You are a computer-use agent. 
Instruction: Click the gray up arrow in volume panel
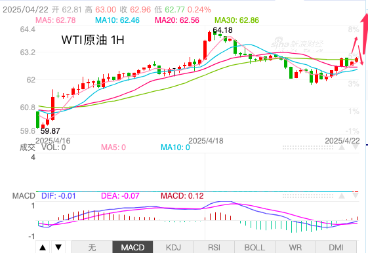(x=342, y=147)
